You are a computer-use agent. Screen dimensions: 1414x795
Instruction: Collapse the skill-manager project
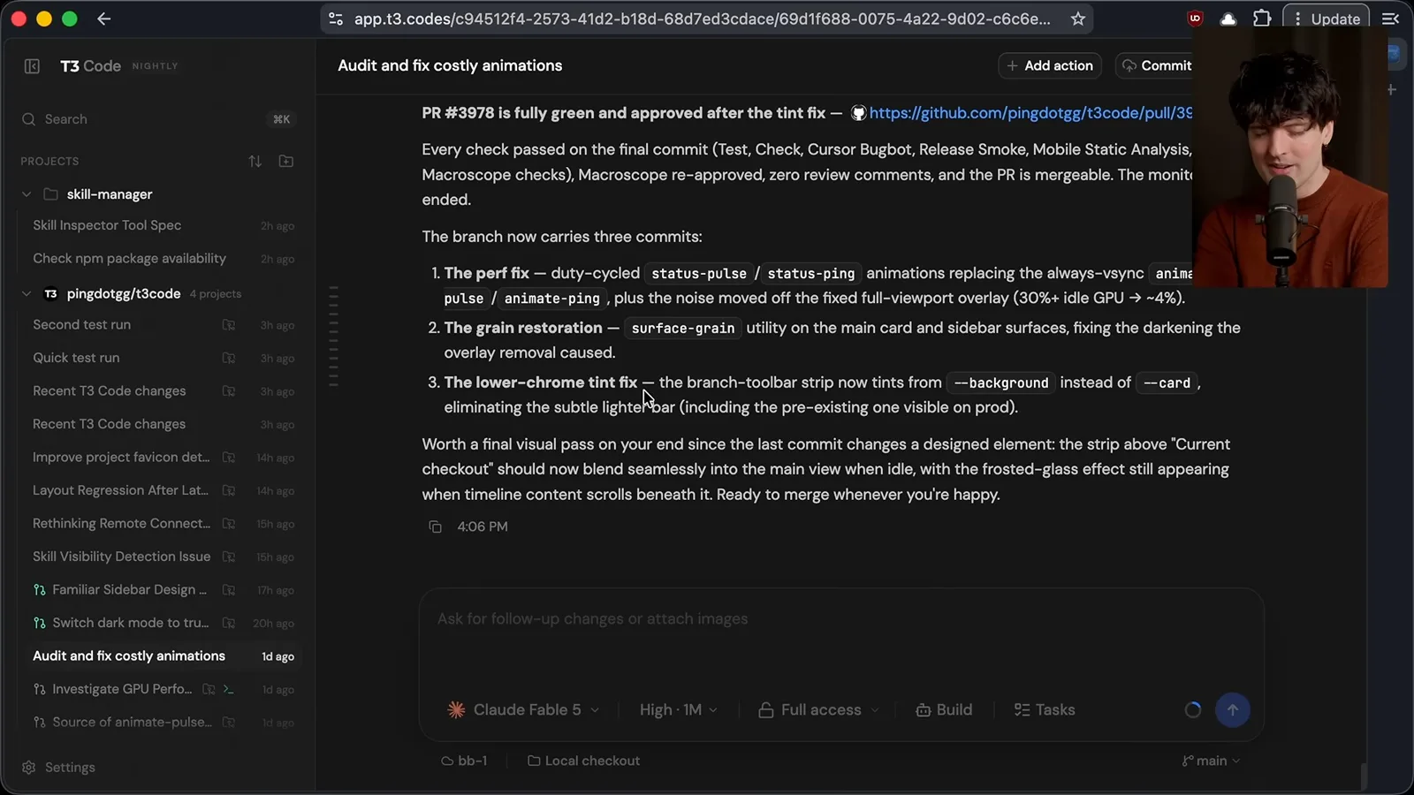click(x=27, y=194)
